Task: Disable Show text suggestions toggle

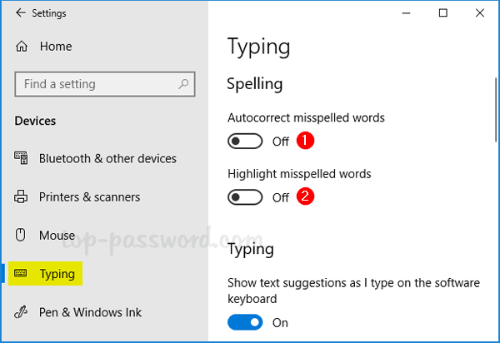Action: 246,322
